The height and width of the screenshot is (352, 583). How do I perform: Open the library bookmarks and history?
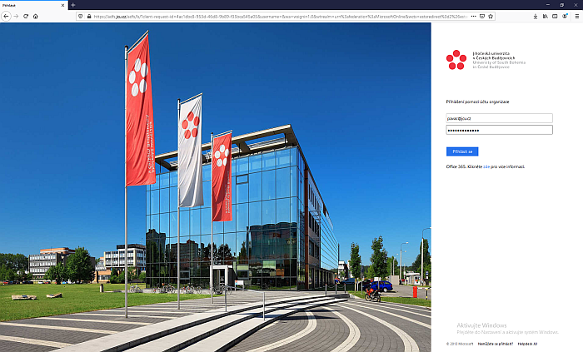pos(545,17)
